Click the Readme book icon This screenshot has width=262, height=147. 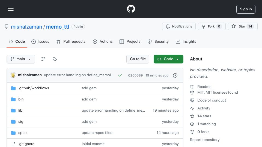tap(192, 87)
